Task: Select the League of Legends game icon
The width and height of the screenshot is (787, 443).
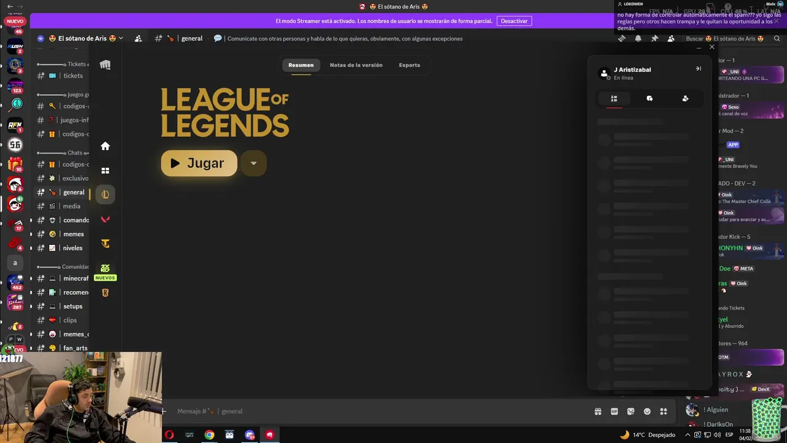Action: tap(105, 194)
